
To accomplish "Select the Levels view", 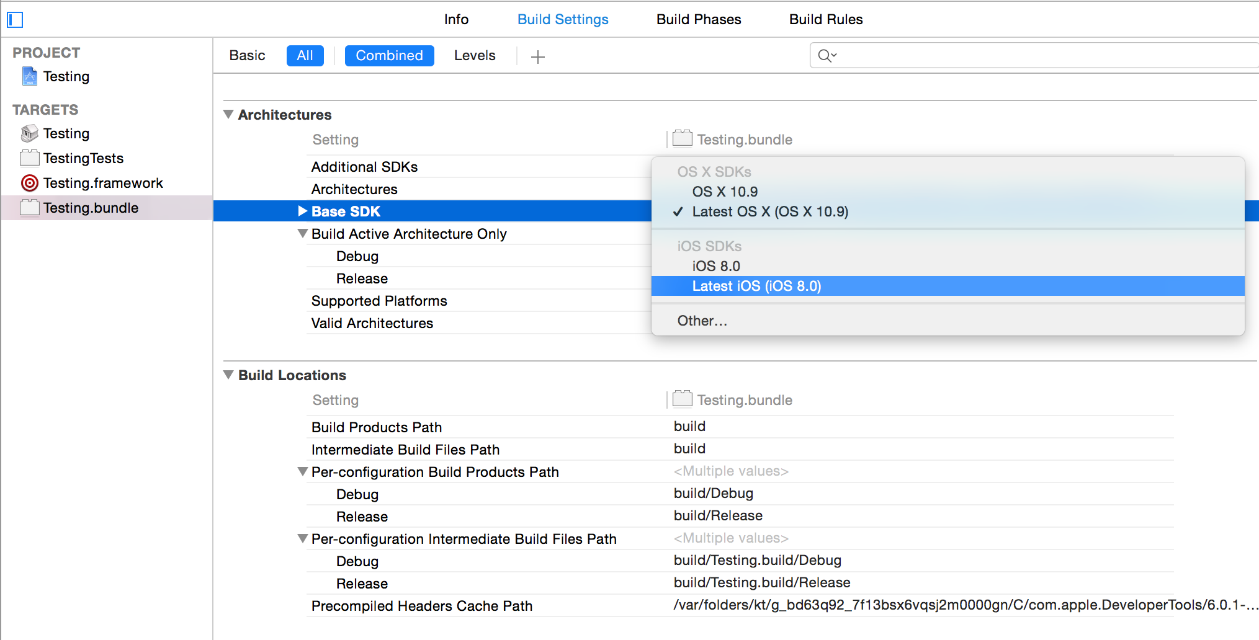I will (475, 56).
